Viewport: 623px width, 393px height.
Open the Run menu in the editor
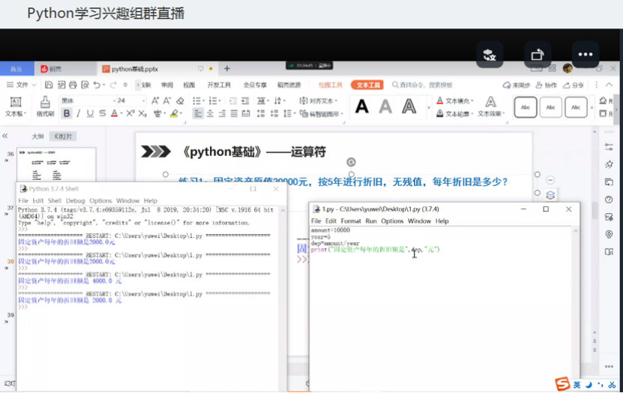370,221
